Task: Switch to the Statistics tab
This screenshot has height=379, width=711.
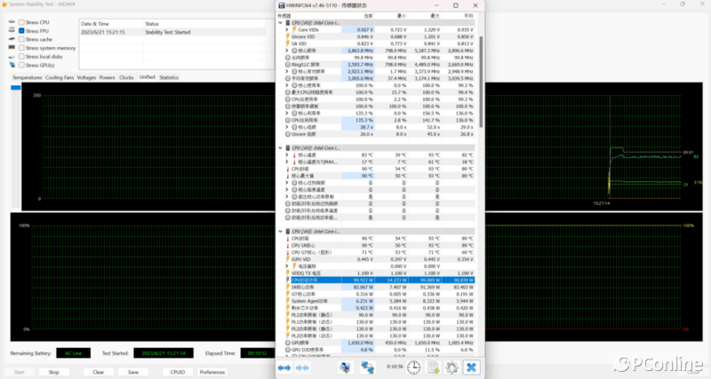Action: [x=169, y=77]
